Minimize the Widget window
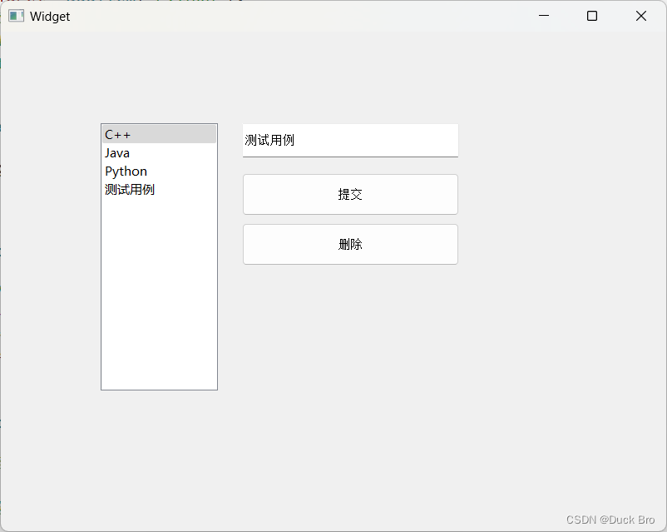 coord(543,15)
